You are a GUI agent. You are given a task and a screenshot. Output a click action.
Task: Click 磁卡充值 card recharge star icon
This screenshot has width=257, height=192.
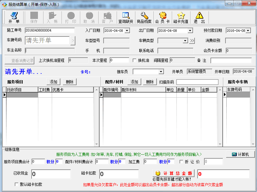181,17
